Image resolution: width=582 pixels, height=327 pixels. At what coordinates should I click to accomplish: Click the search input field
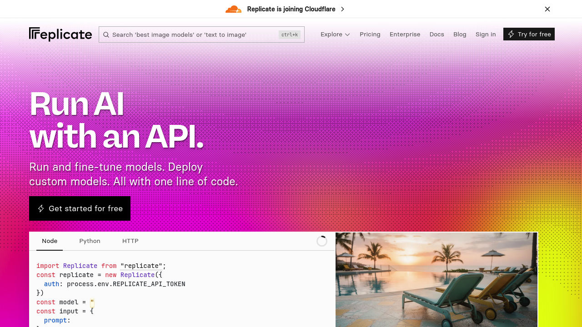191,35
